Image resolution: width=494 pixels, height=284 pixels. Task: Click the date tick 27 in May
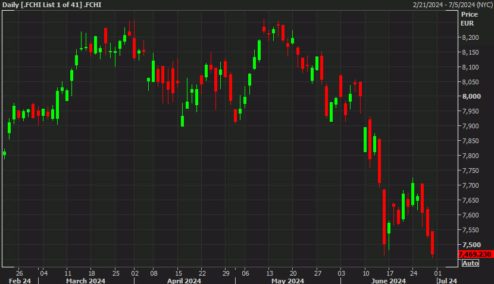(318, 273)
